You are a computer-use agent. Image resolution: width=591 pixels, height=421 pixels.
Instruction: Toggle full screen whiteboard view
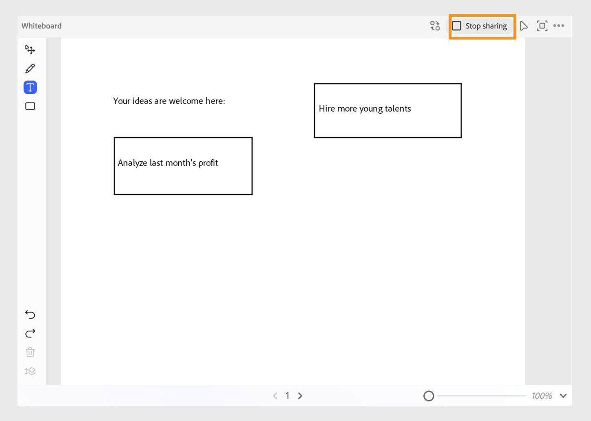542,26
